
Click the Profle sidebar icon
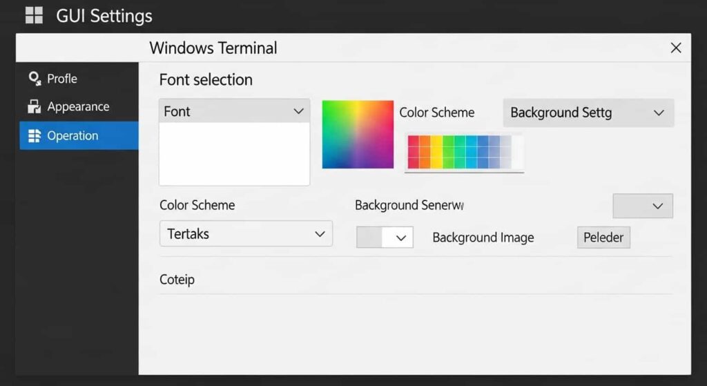[35, 79]
